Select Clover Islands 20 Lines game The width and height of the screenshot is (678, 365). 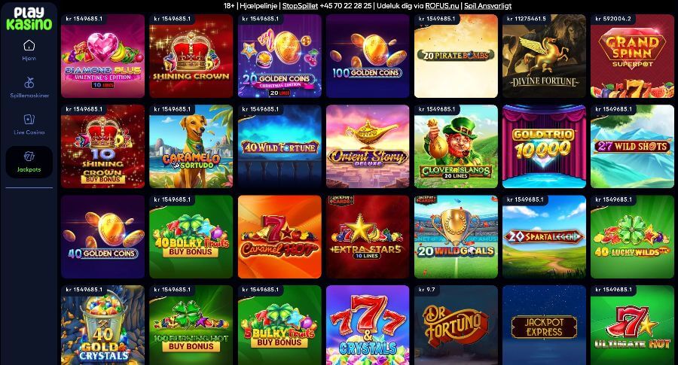click(x=456, y=147)
